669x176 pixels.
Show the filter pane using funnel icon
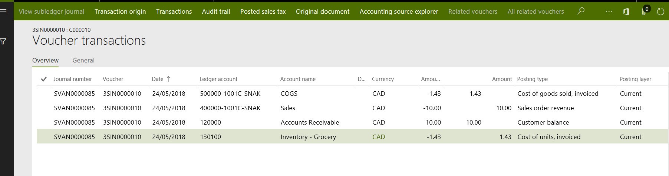click(3, 41)
